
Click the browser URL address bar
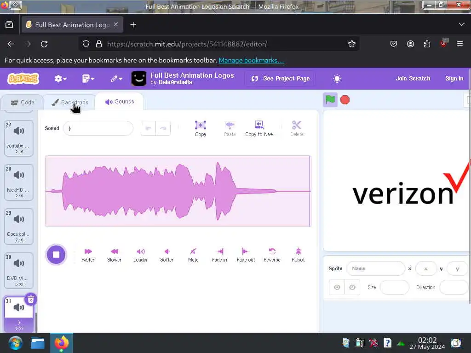click(x=219, y=44)
